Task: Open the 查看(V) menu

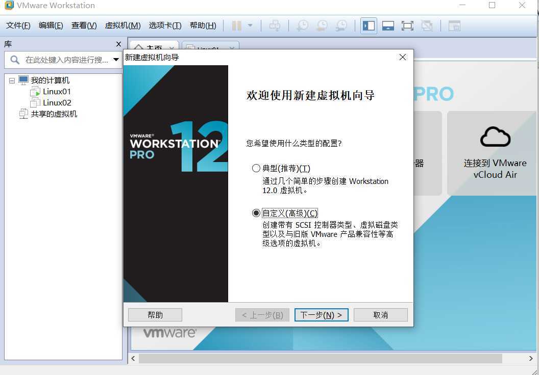Action: pyautogui.click(x=84, y=25)
